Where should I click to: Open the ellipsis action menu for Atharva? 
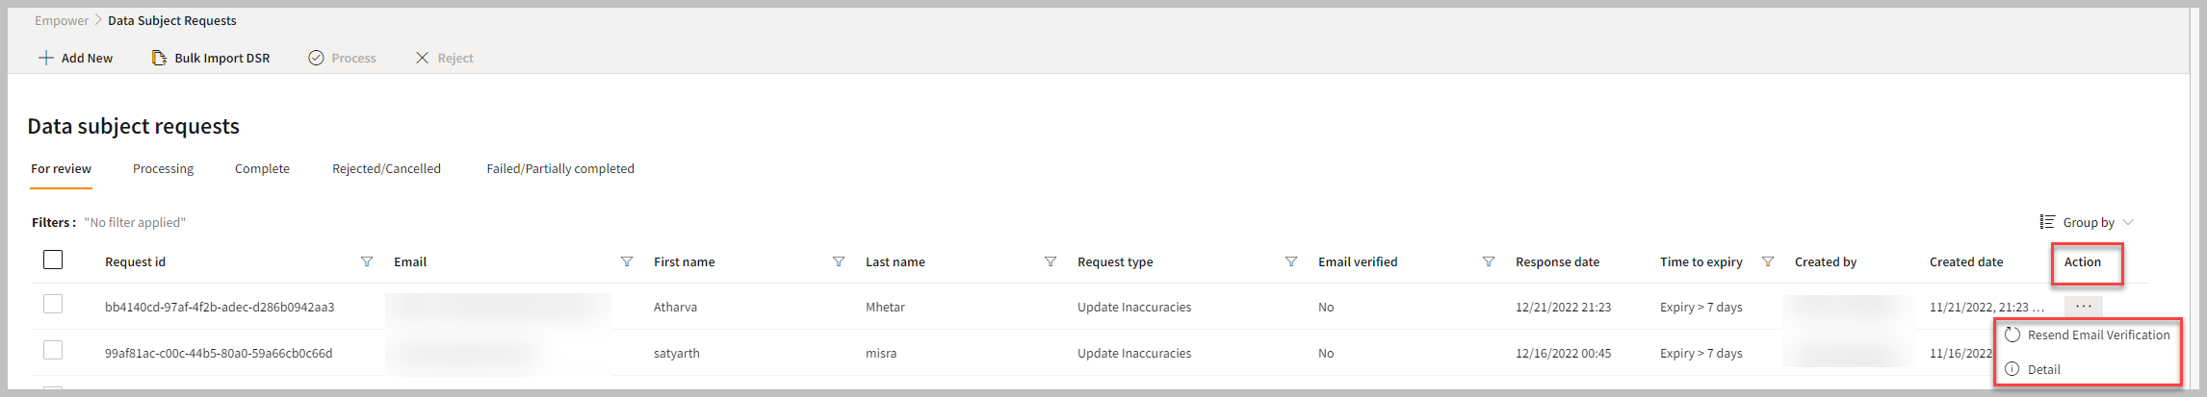(x=2084, y=306)
